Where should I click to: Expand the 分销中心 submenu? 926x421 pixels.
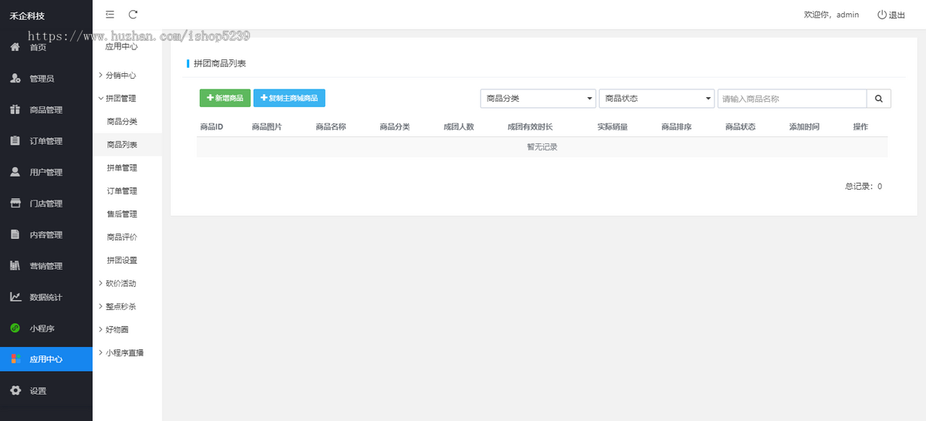(127, 76)
